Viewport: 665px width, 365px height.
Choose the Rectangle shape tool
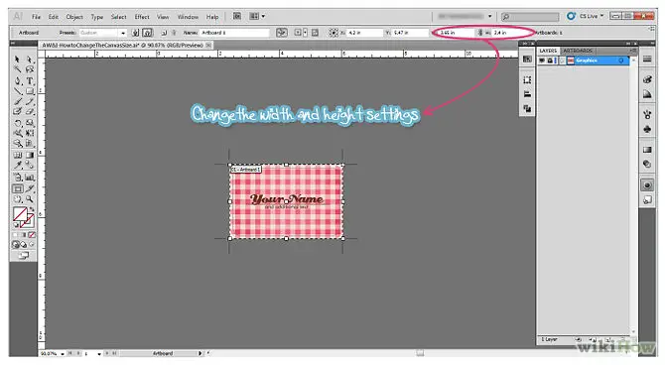(29, 91)
